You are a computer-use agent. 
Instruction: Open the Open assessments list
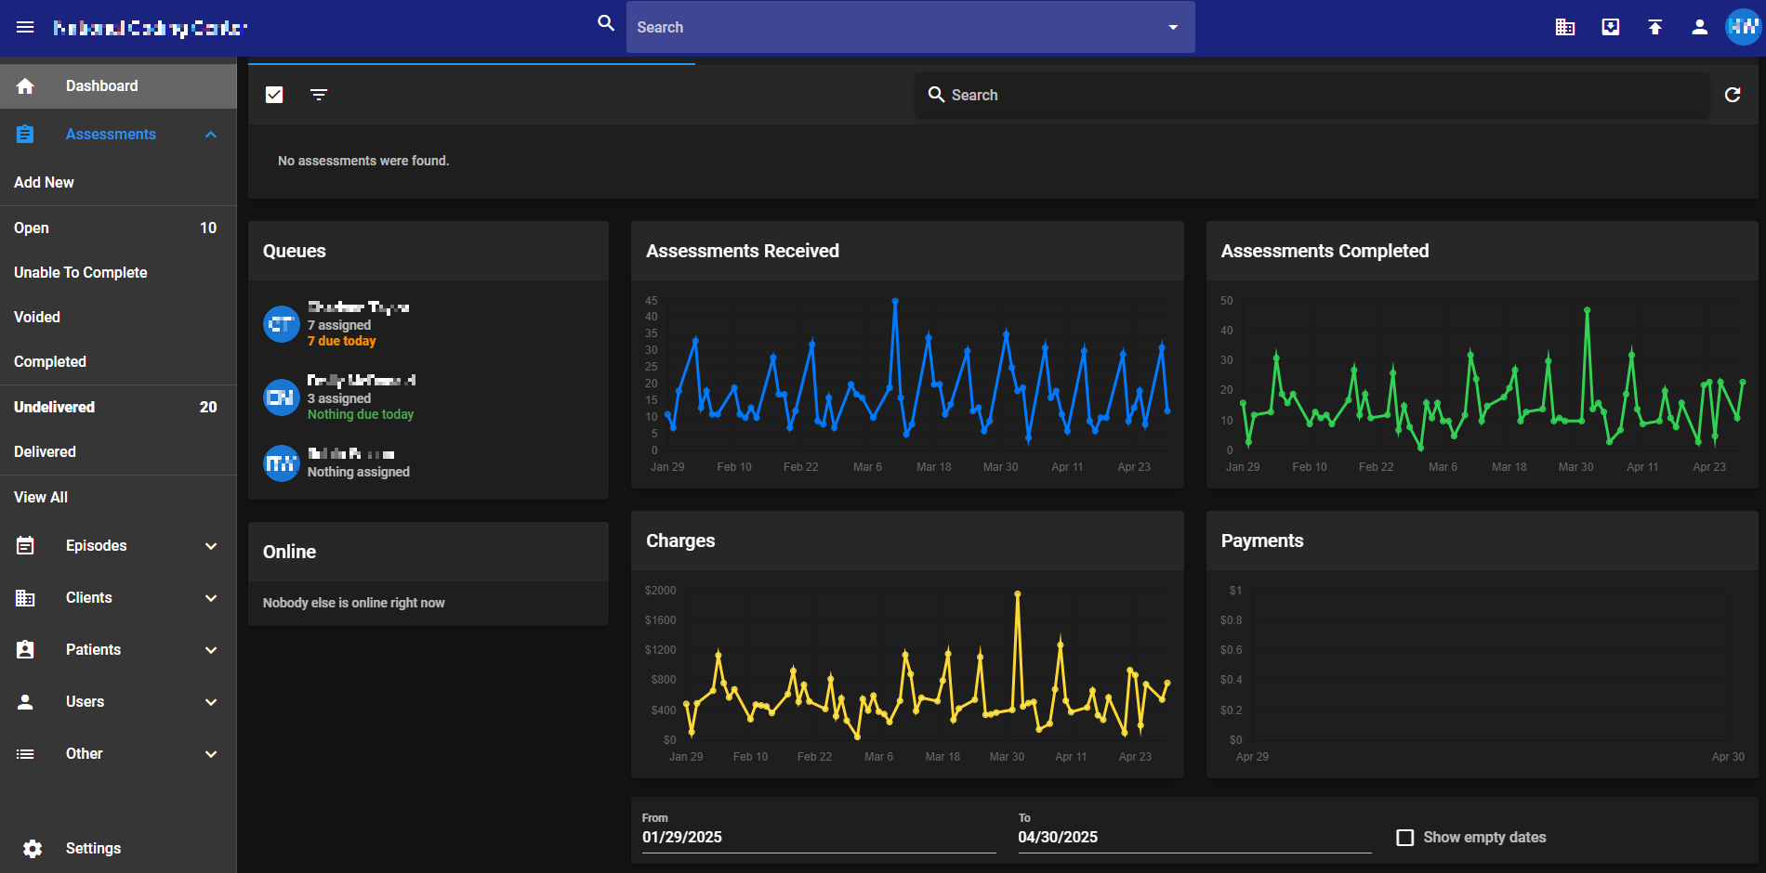pos(118,228)
